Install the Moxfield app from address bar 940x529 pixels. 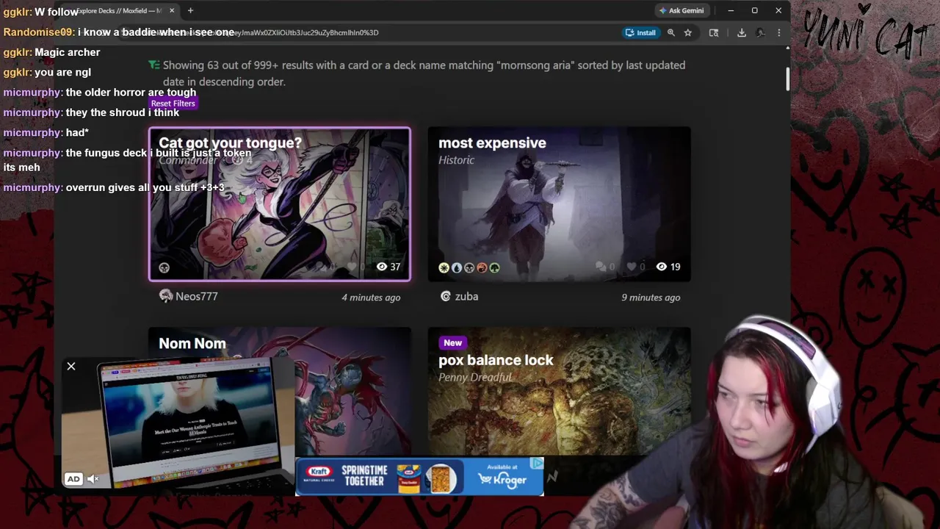(x=640, y=32)
